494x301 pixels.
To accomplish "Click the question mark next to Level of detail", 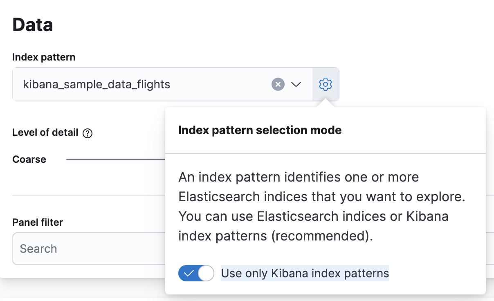I will 87,133.
